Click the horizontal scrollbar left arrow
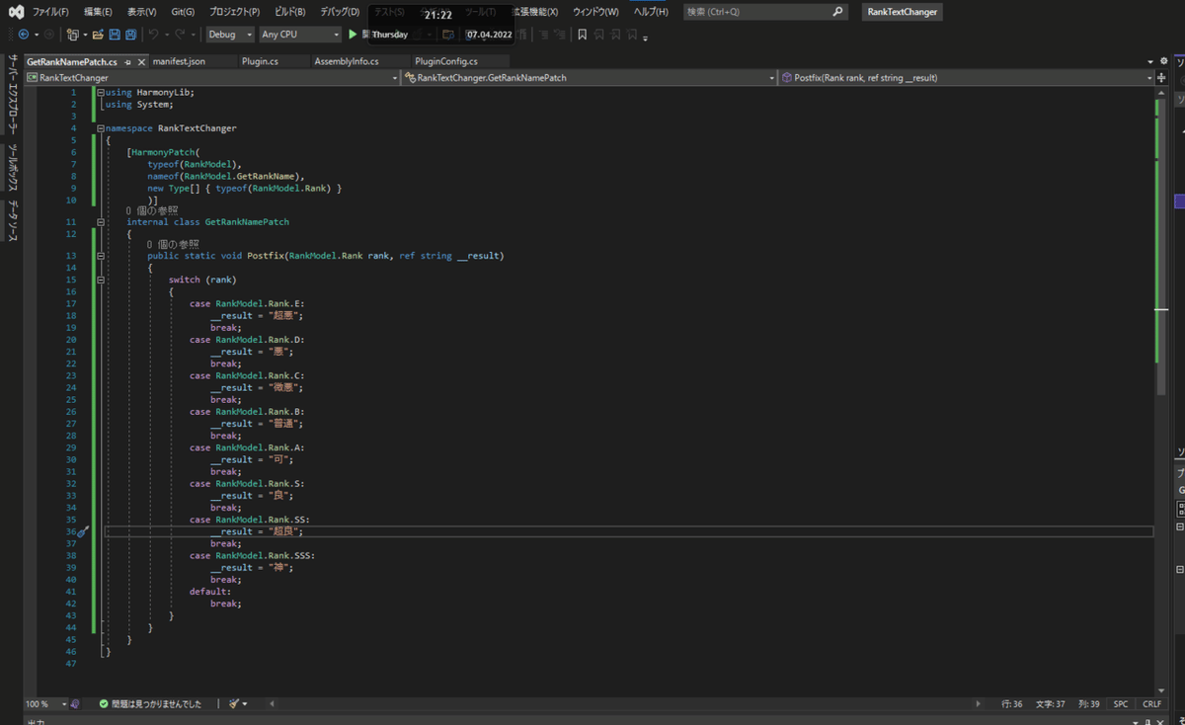This screenshot has height=725, width=1185. click(272, 704)
